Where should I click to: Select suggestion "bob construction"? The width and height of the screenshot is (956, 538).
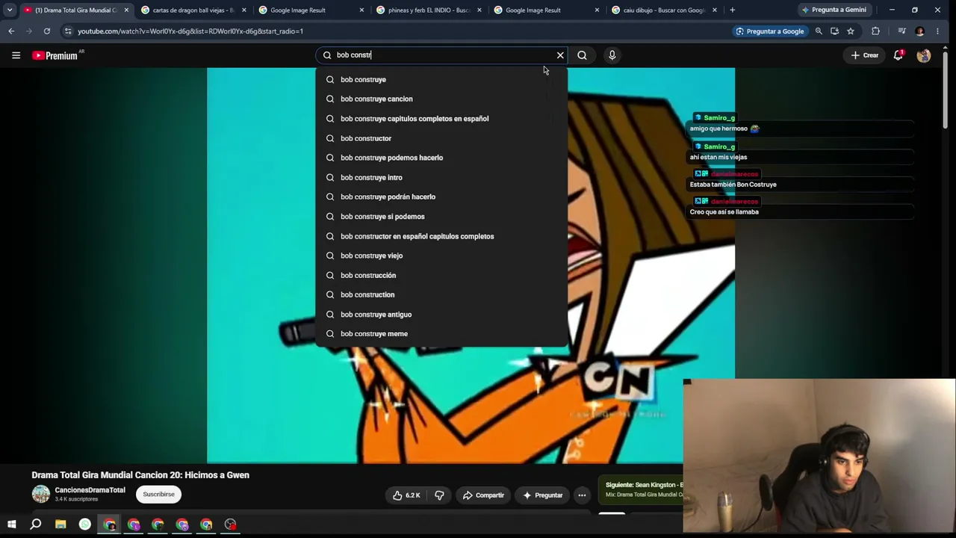(441, 294)
